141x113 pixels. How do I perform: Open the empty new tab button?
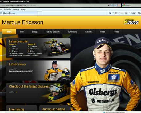[x=40, y=13]
